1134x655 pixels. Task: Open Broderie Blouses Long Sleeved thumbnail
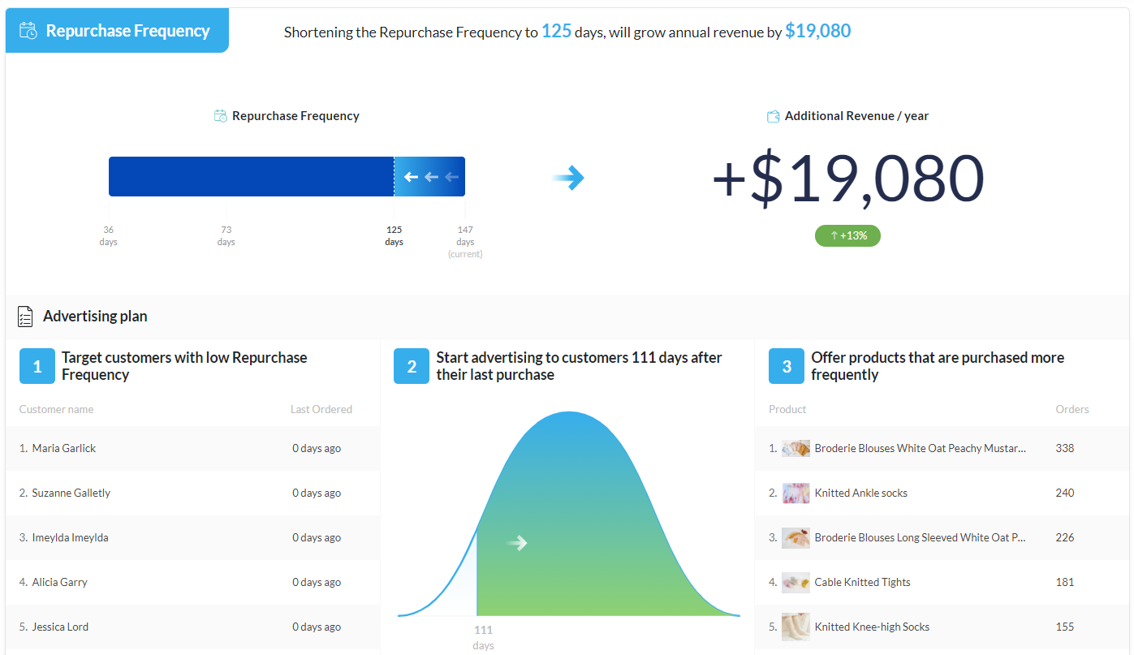coord(796,537)
